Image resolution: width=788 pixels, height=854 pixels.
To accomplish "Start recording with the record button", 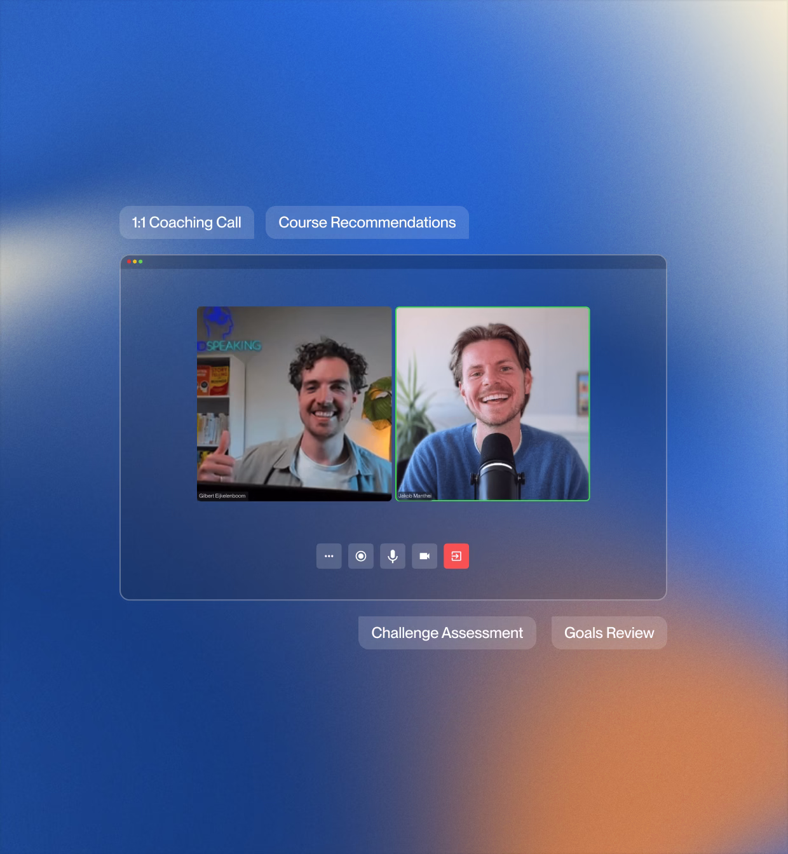I will point(360,556).
